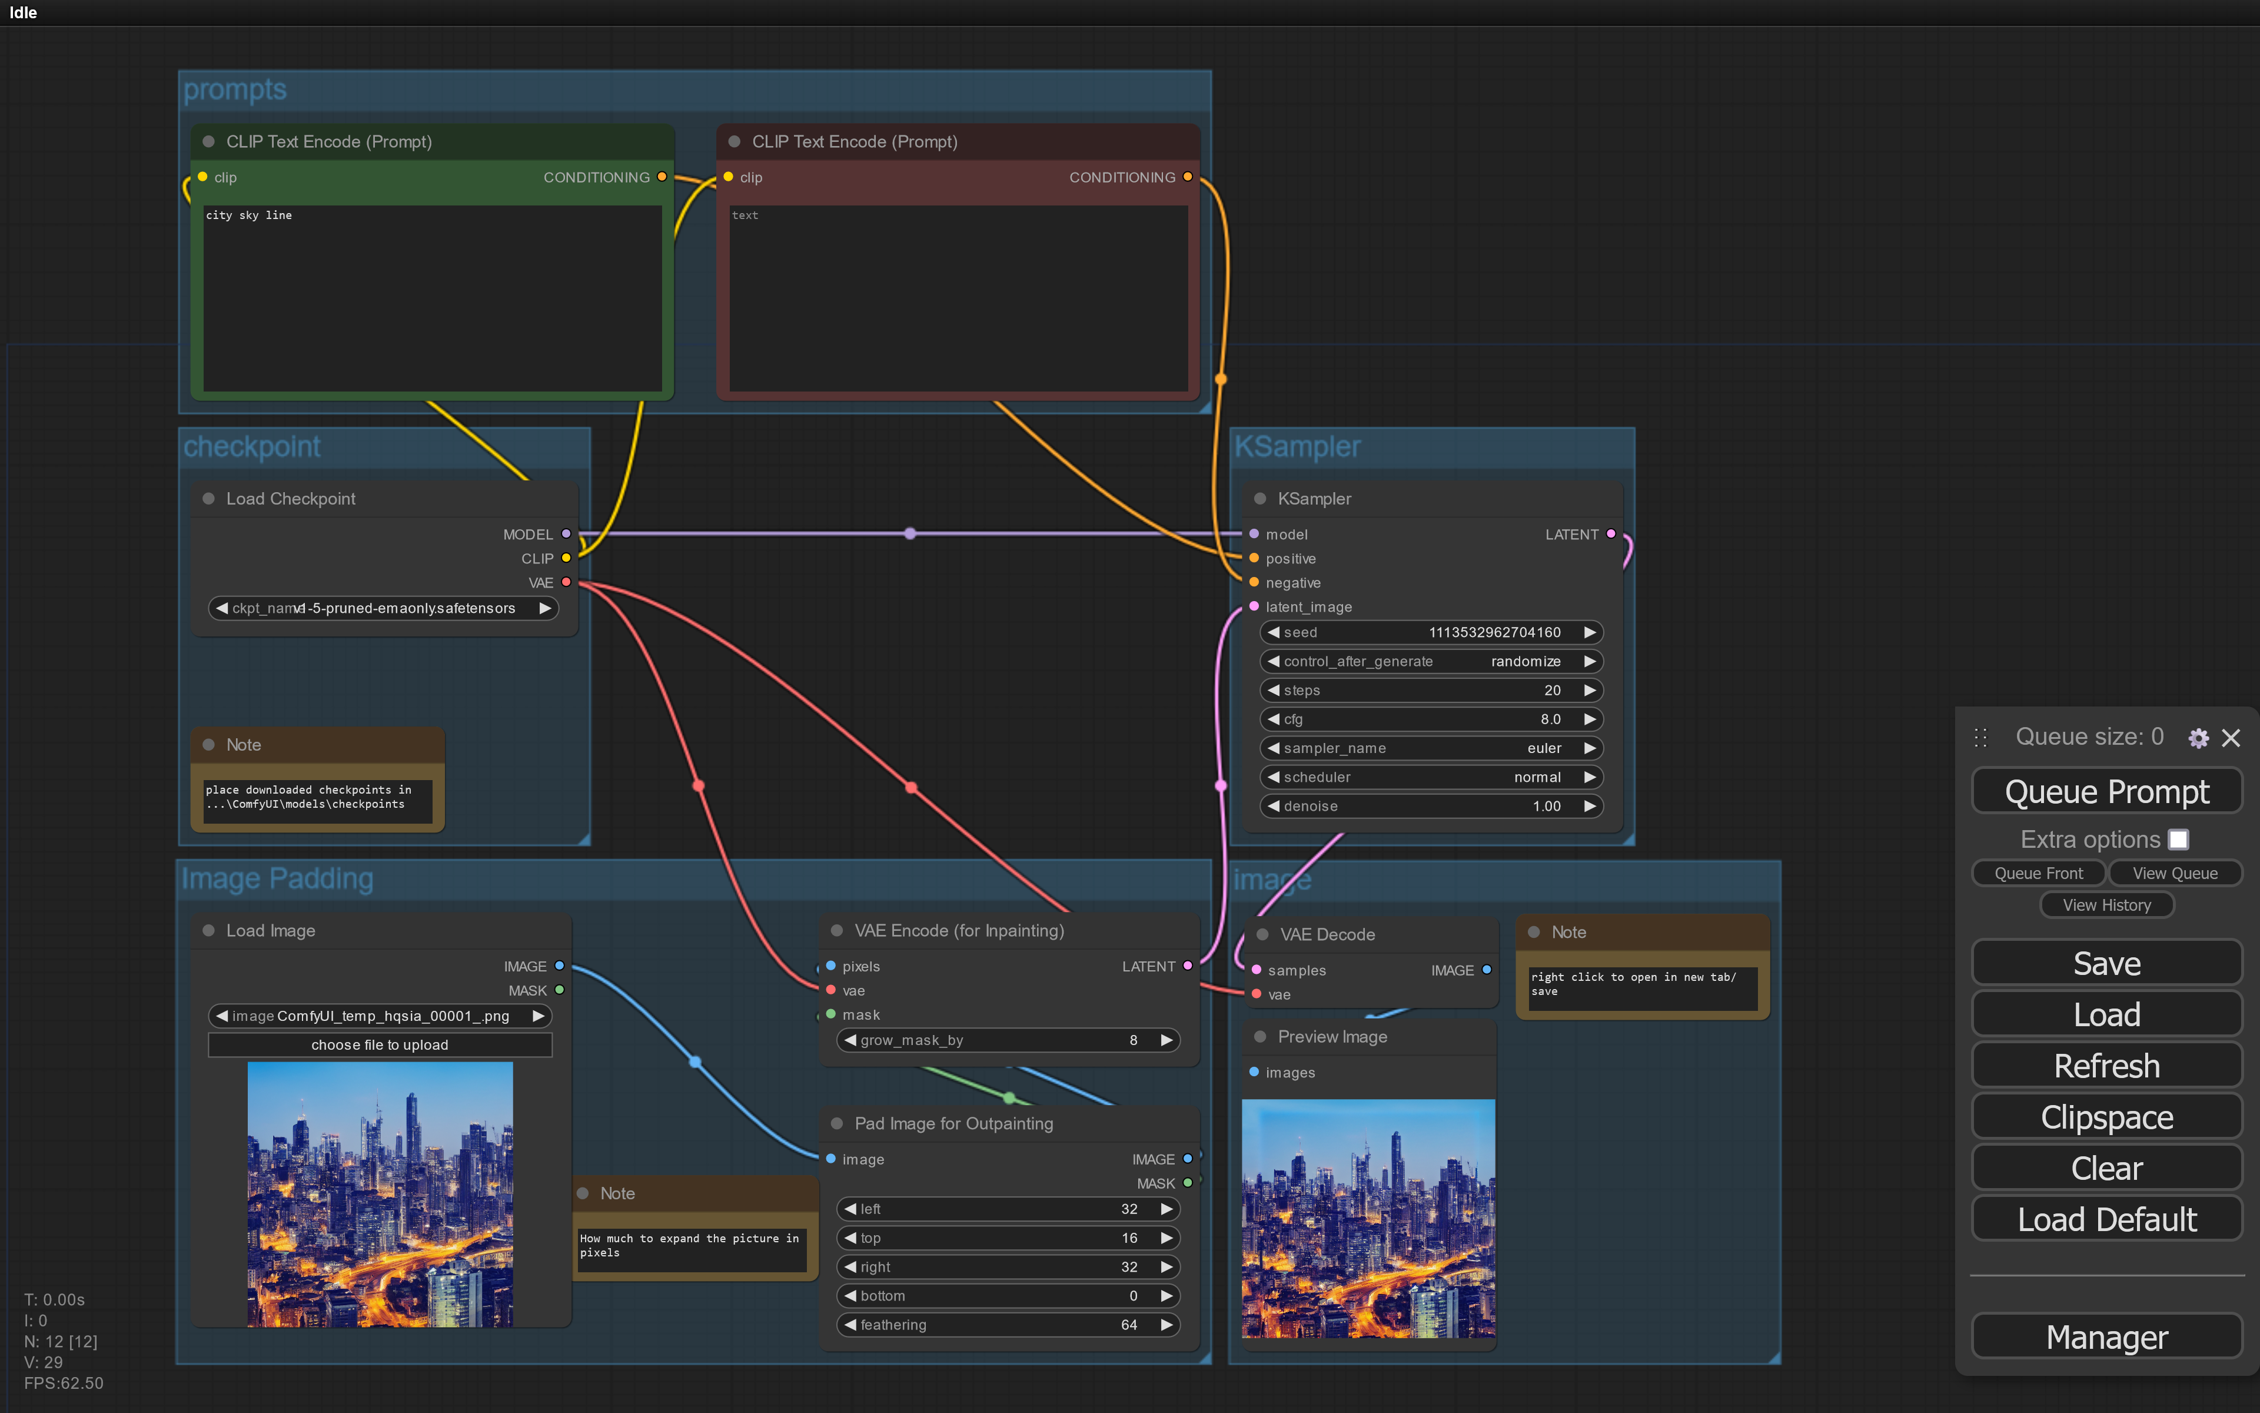Click the right arrow on cfg widget
The image size is (2260, 1413).
pyautogui.click(x=1590, y=719)
